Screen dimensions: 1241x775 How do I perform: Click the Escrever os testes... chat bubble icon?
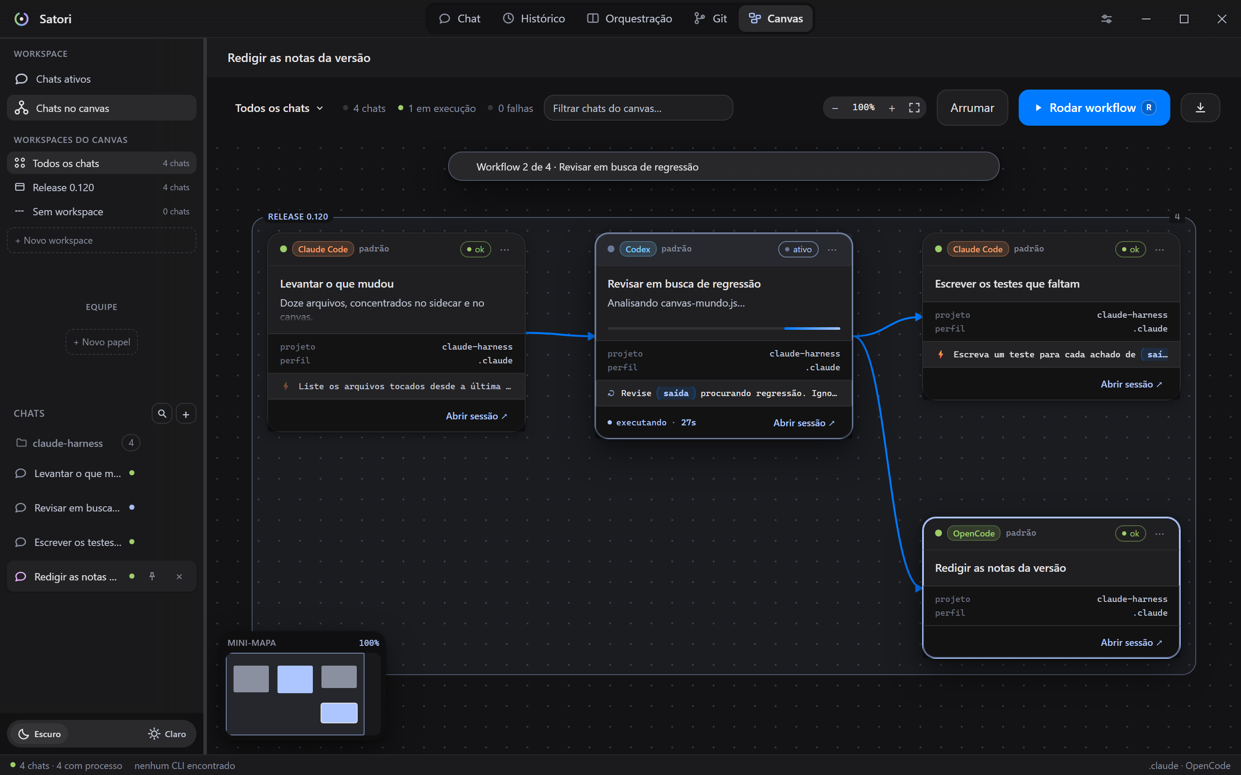click(x=21, y=542)
